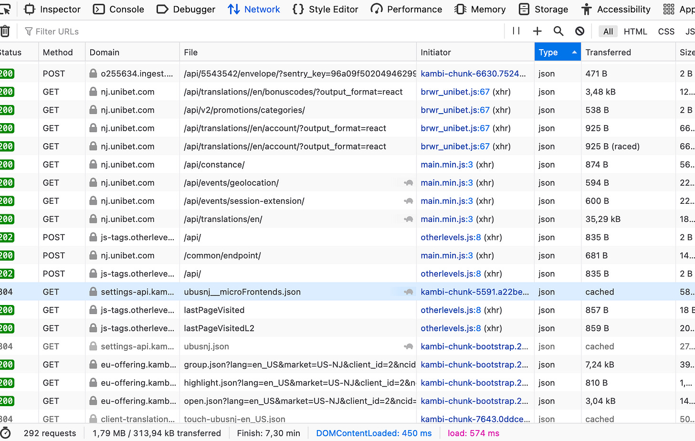Open main.min.js:3 link in constance row
The height and width of the screenshot is (441, 695).
click(447, 165)
